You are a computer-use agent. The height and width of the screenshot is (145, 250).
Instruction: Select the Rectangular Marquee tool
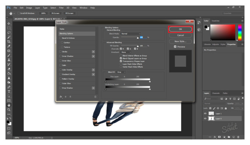pyautogui.click(x=9, y=28)
